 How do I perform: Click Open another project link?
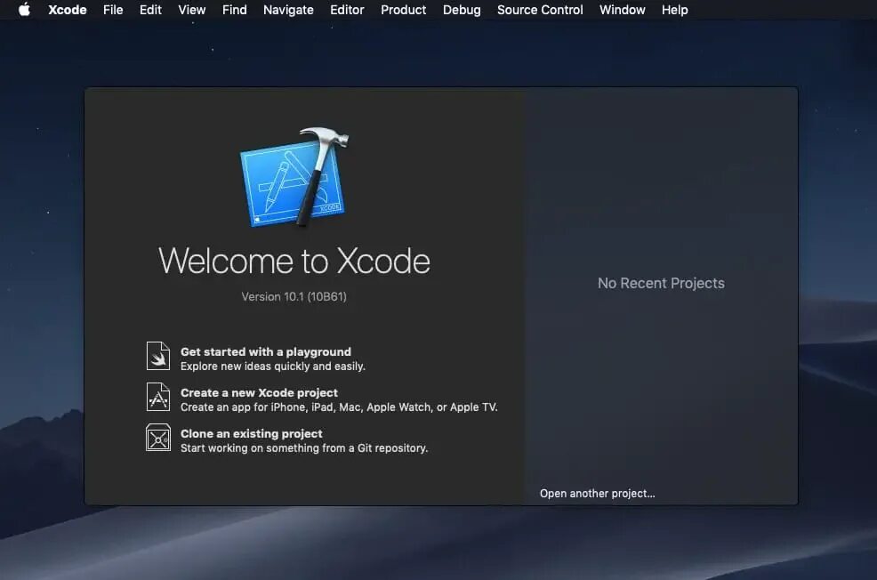coord(598,494)
